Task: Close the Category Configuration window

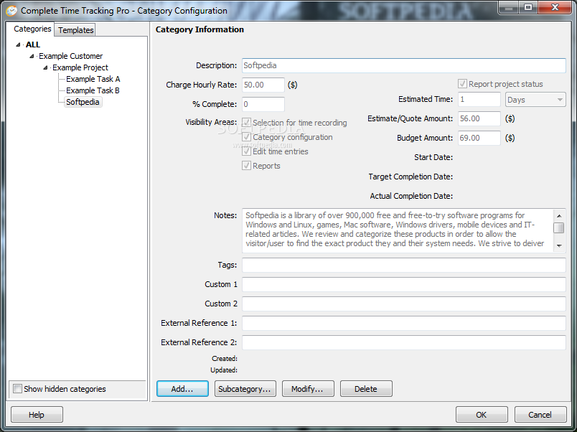Action: tap(555, 7)
